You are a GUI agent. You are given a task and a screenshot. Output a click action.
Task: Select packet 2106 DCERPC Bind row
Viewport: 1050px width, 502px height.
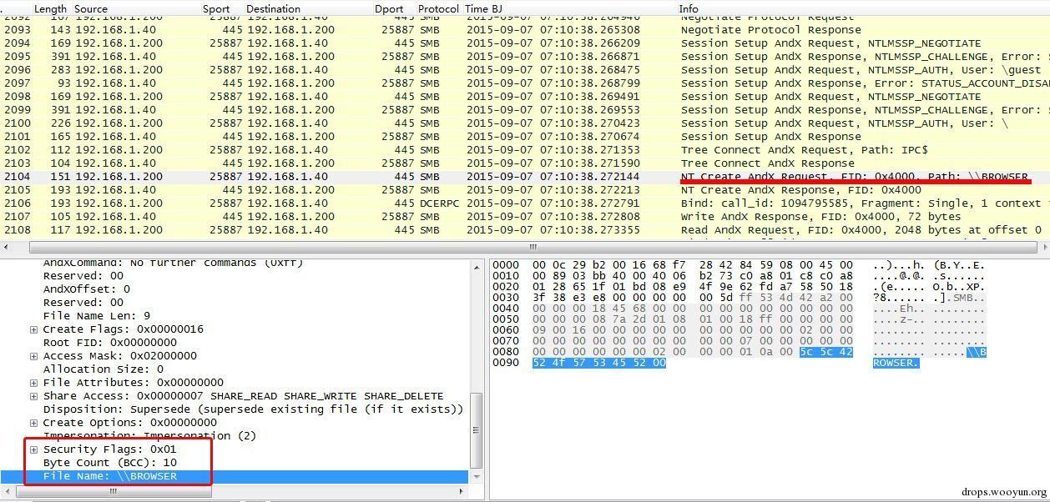(x=524, y=203)
